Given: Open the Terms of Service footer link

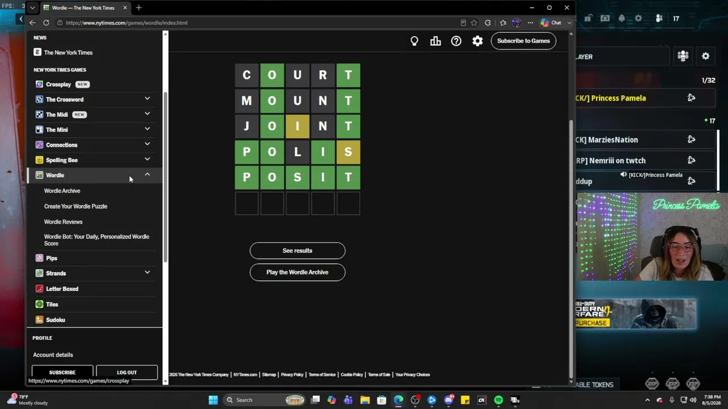Looking at the screenshot, I should (322, 375).
